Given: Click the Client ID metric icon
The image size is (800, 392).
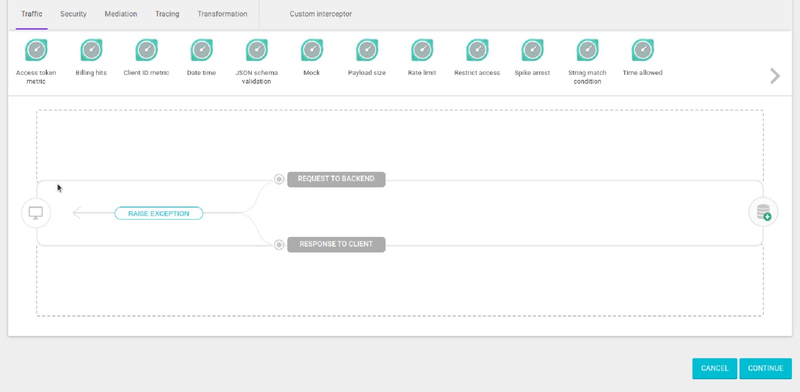Looking at the screenshot, I should pos(146,50).
